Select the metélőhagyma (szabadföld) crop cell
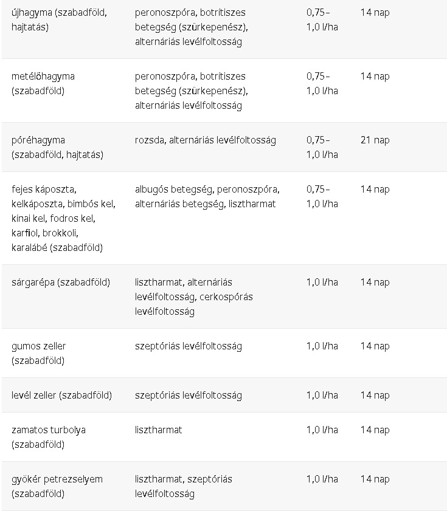447x511 pixels. (x=43, y=84)
